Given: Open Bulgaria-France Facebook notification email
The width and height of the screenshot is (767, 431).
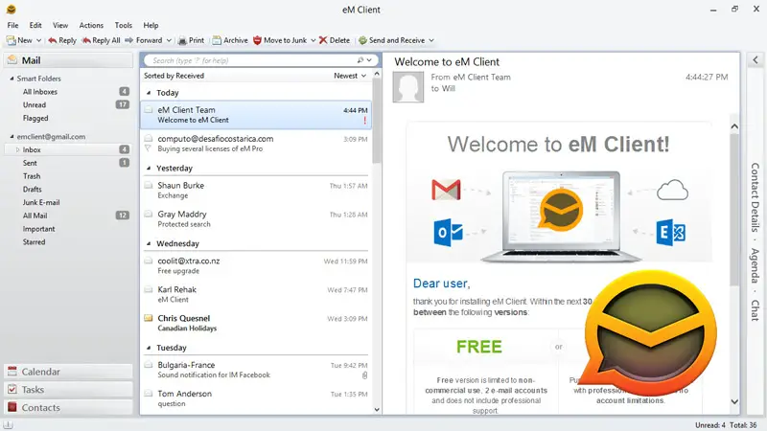Looking at the screenshot, I should click(x=256, y=370).
